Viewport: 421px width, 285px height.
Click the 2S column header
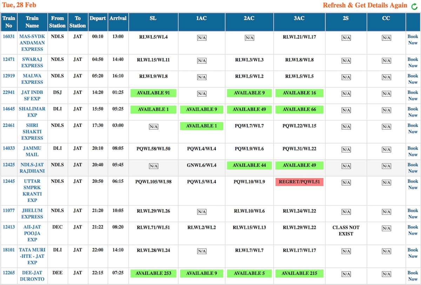coord(346,22)
